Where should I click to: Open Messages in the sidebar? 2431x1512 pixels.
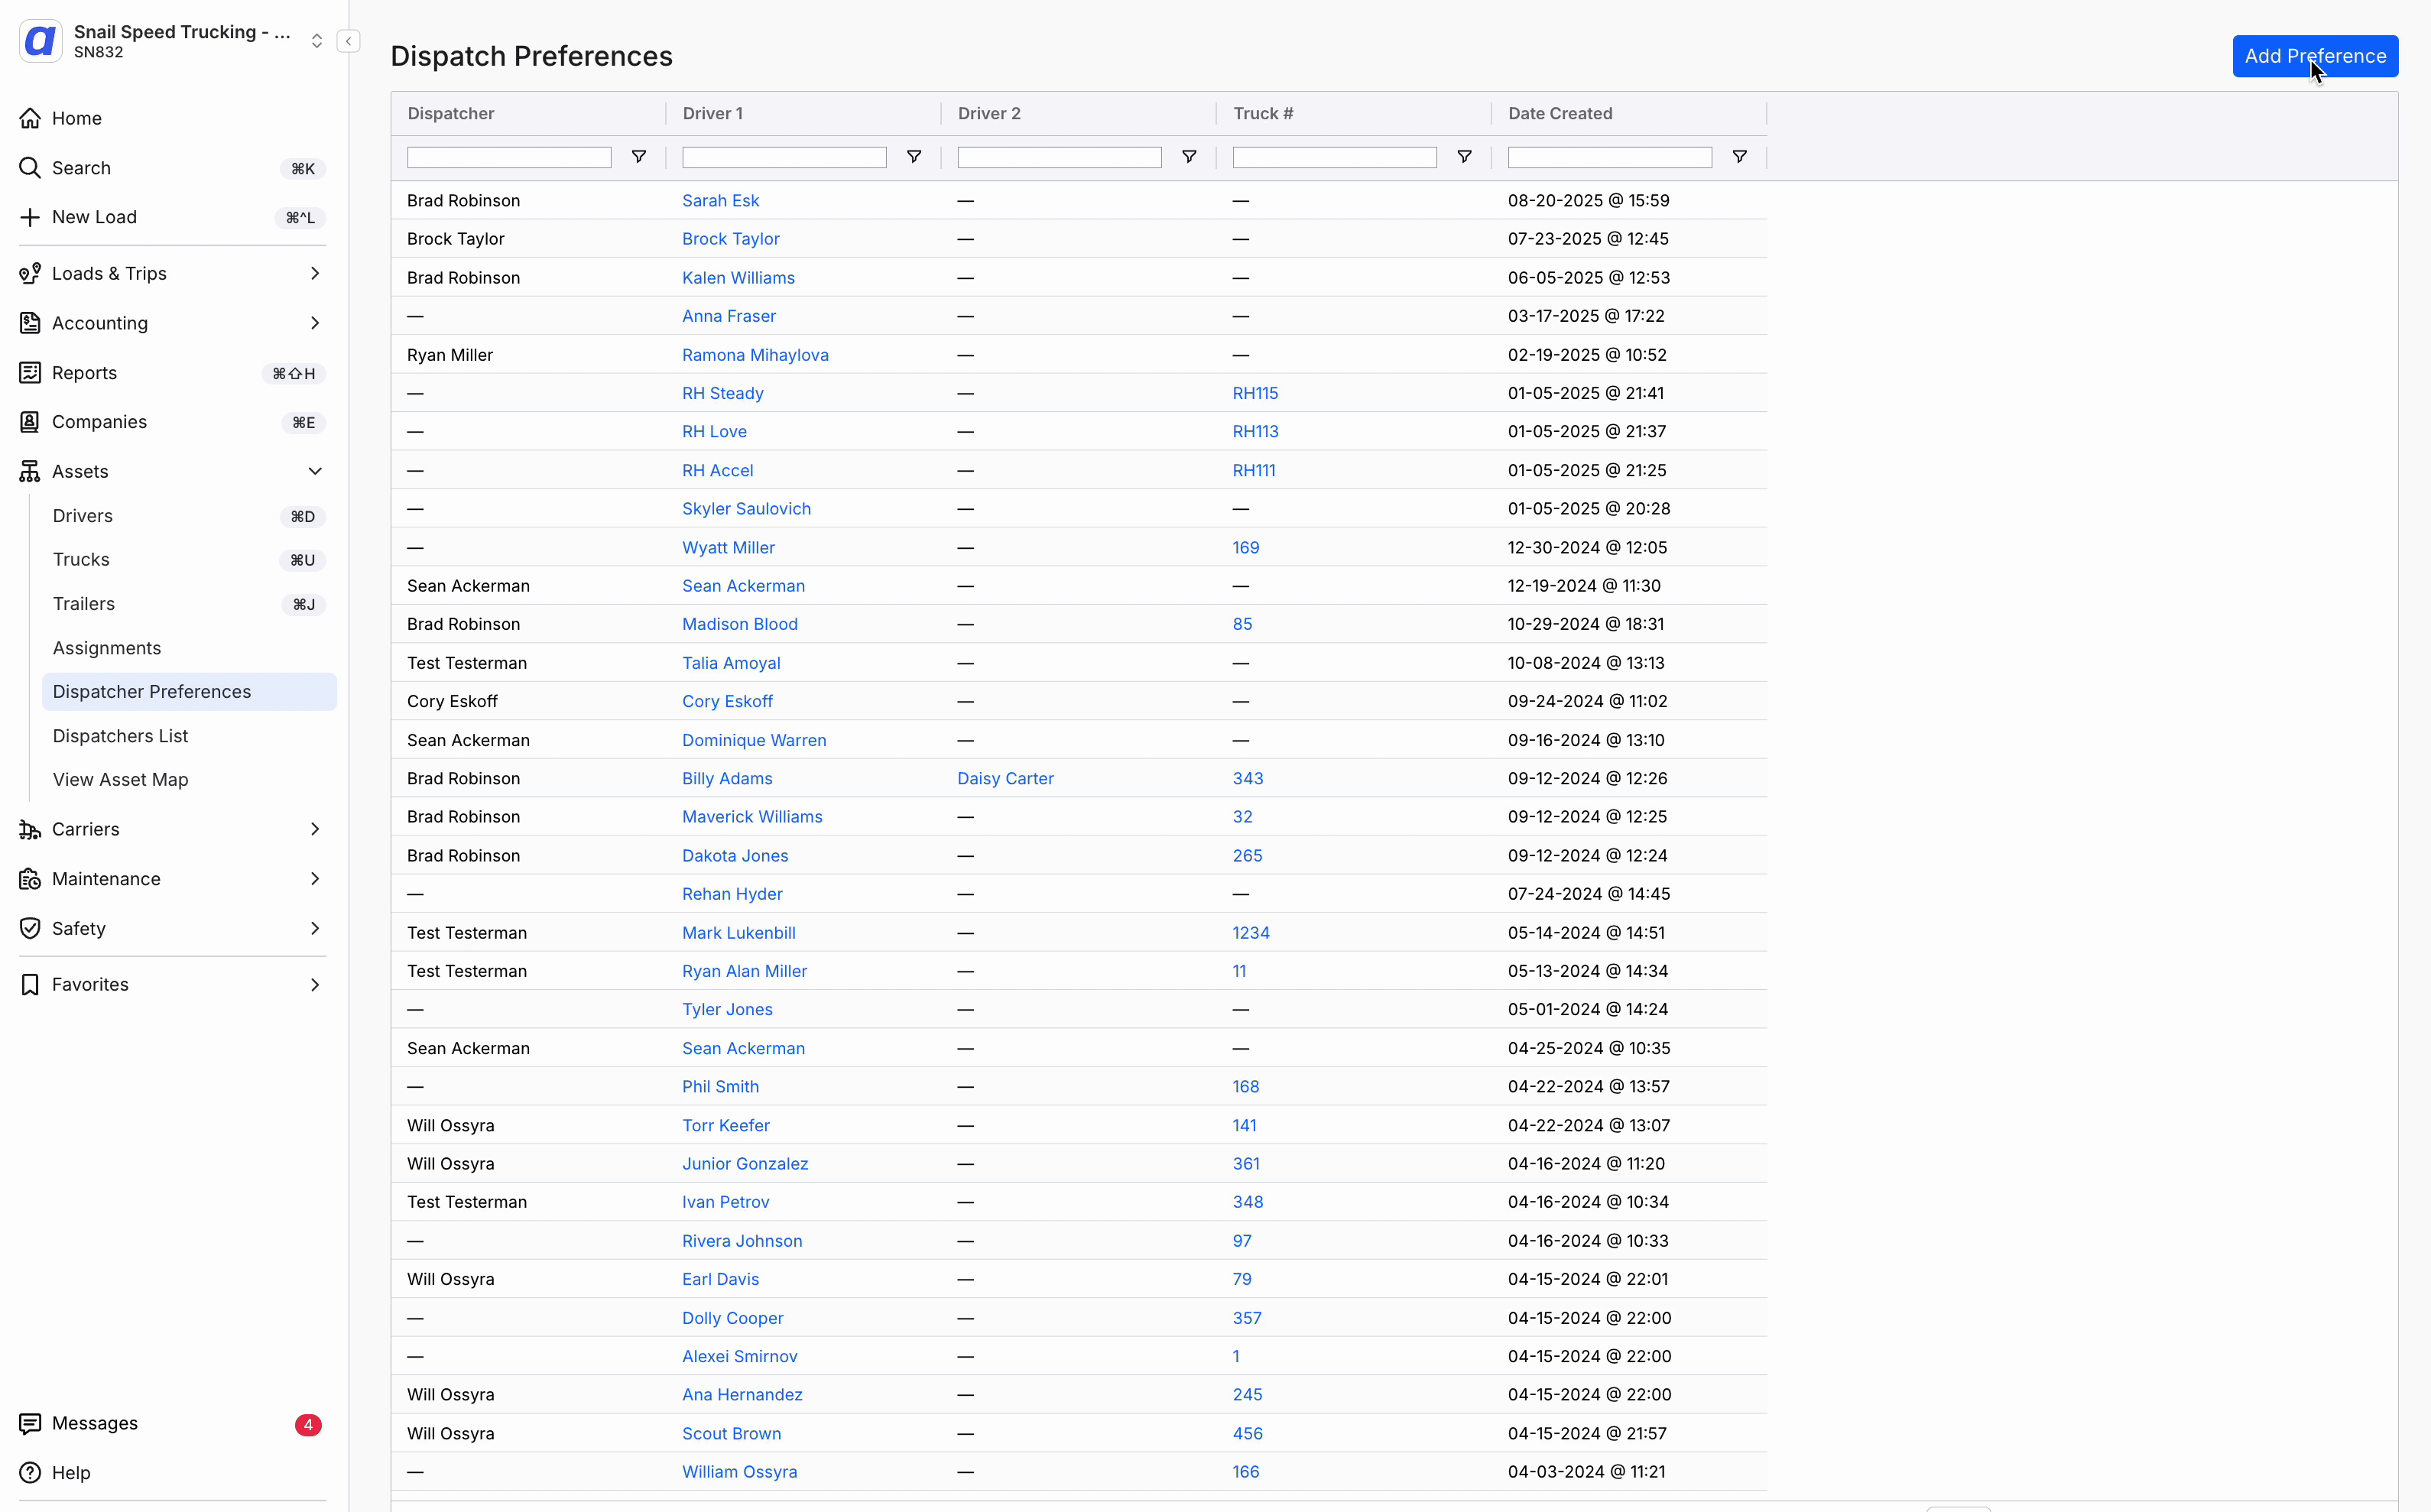(x=172, y=1423)
